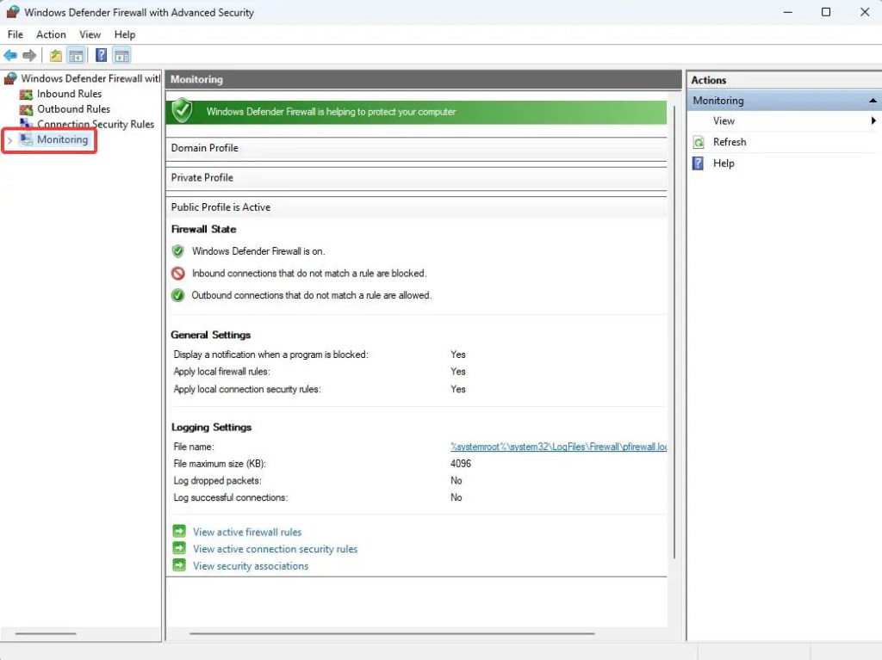Click green arrow icon beside View active connection security rules
This screenshot has height=660, width=882.
pos(179,548)
